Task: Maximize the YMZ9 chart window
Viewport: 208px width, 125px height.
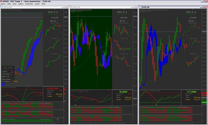Action: (x=65, y=7)
